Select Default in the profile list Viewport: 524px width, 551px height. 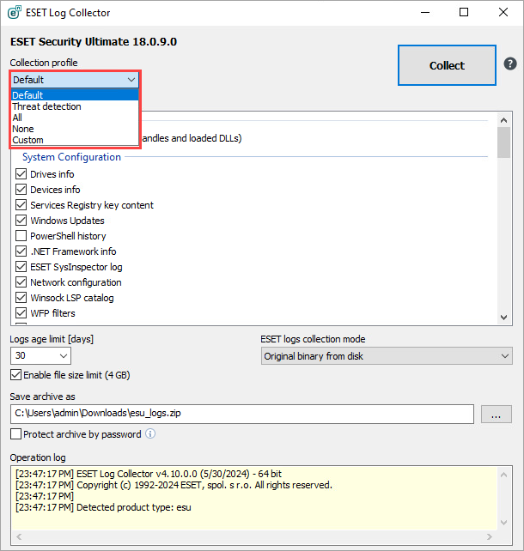pos(75,95)
